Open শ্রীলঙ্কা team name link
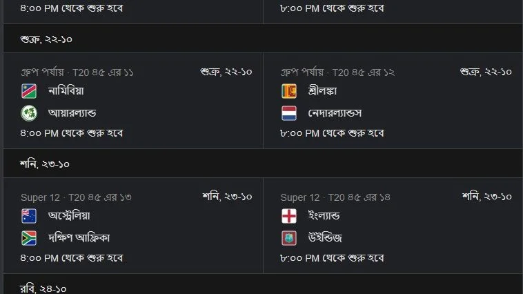Screen dimensions: 523x294 tap(322, 91)
